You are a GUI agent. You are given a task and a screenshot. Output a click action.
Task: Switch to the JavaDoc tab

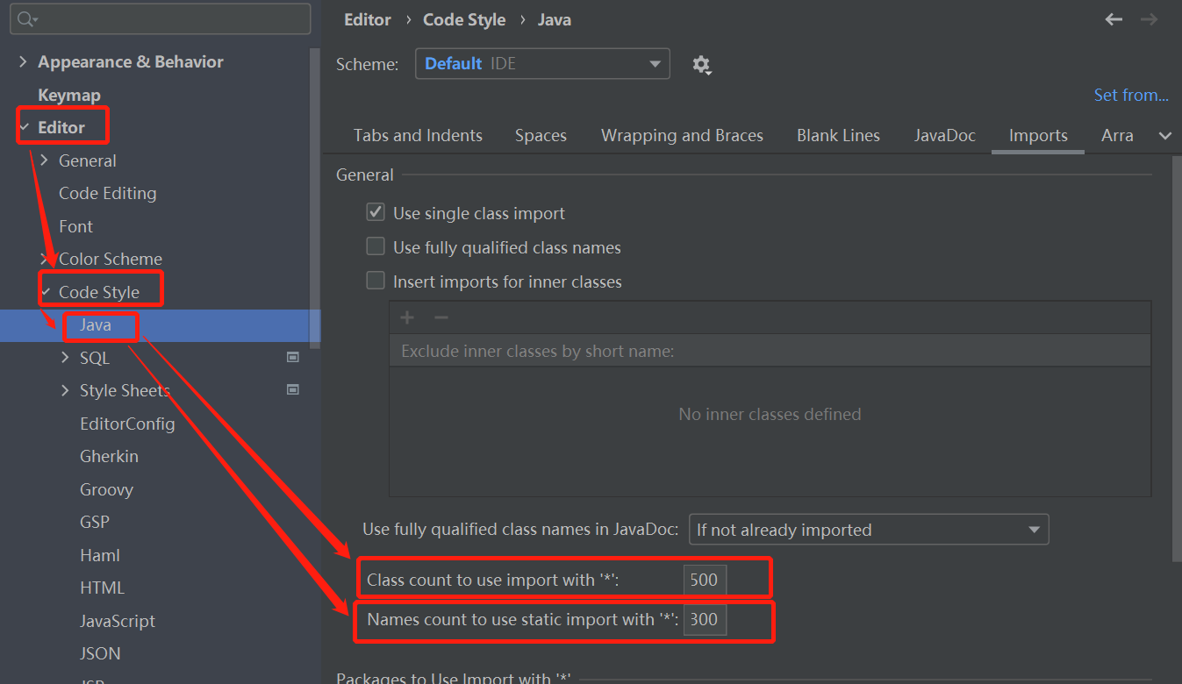(945, 136)
